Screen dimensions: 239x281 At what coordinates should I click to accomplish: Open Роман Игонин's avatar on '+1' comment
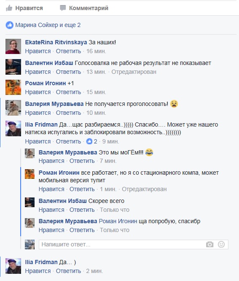tap(13, 87)
